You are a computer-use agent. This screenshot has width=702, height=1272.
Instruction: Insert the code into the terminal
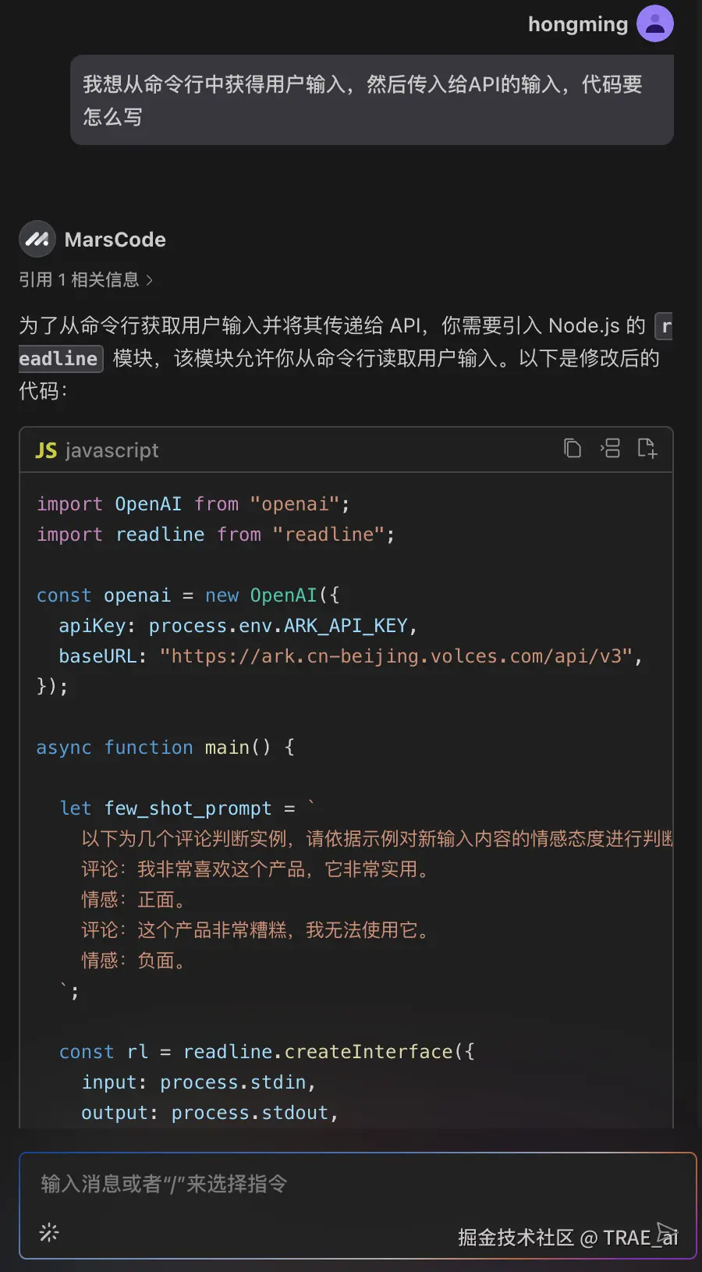coord(610,448)
